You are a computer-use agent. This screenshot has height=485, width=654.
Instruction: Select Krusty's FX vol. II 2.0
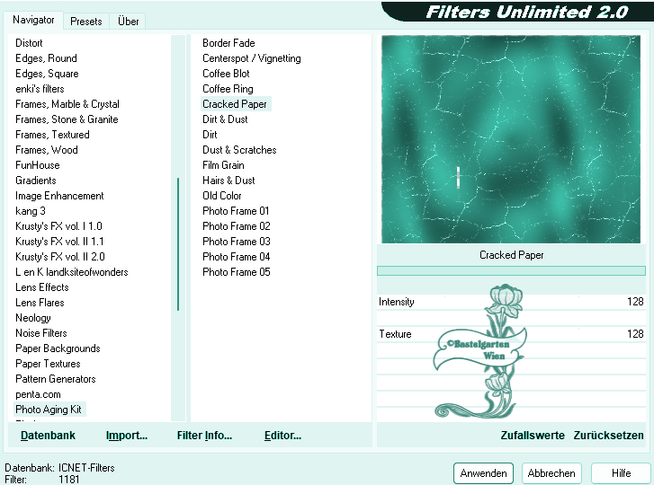coord(59,257)
